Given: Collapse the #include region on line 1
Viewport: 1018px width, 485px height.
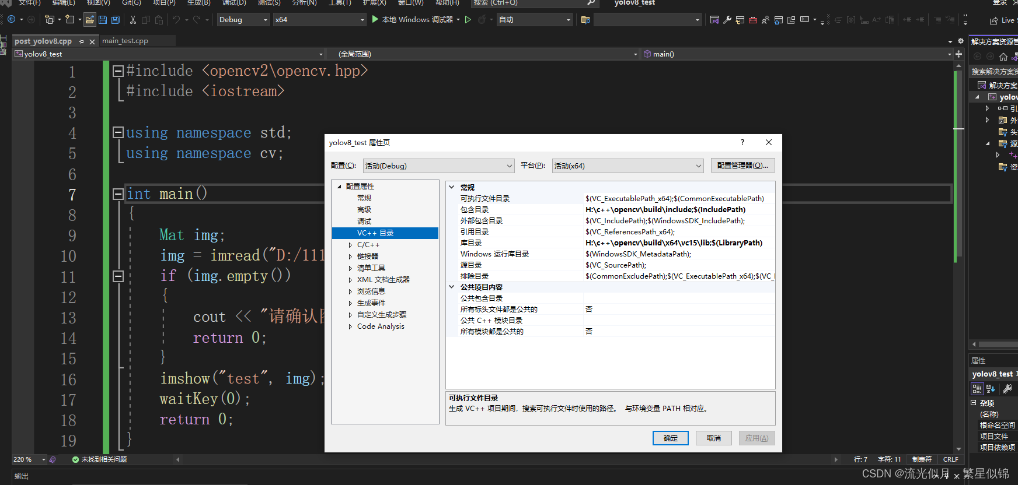Looking at the screenshot, I should (x=118, y=71).
